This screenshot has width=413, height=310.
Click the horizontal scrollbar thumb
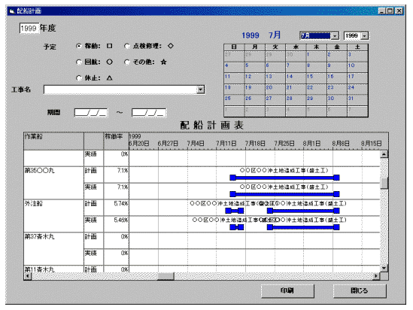pyautogui.click(x=166, y=276)
